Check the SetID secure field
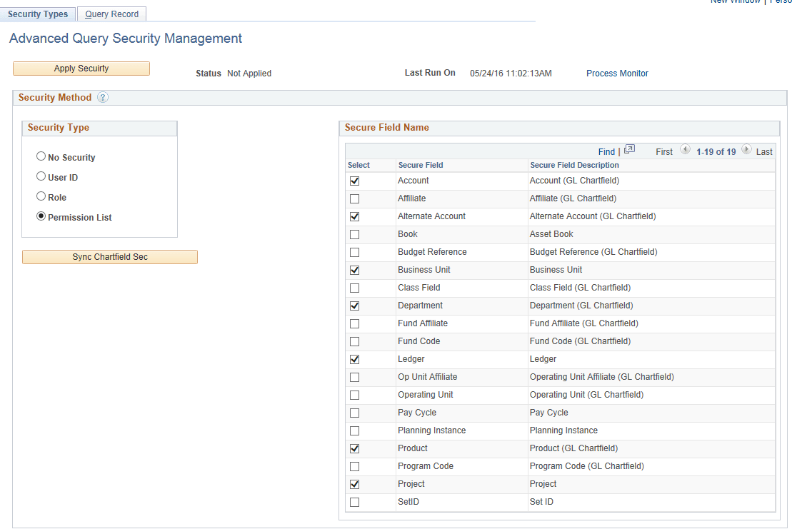This screenshot has height=529, width=792. [x=355, y=502]
